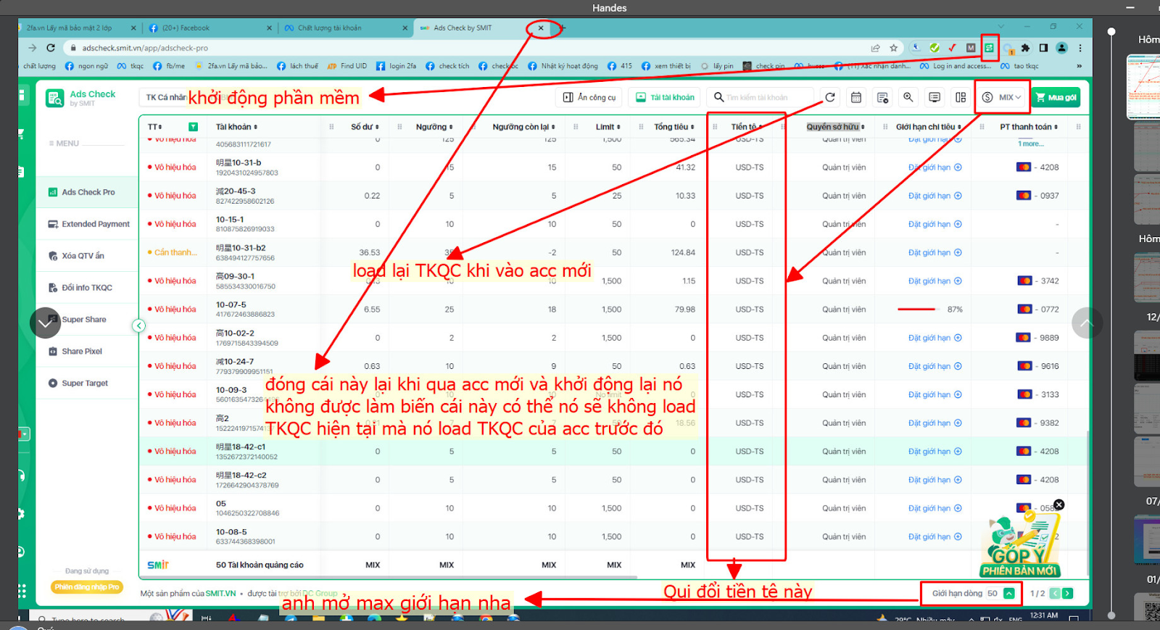Click the Tải tài khoản button
The width and height of the screenshot is (1160, 630).
tap(665, 97)
